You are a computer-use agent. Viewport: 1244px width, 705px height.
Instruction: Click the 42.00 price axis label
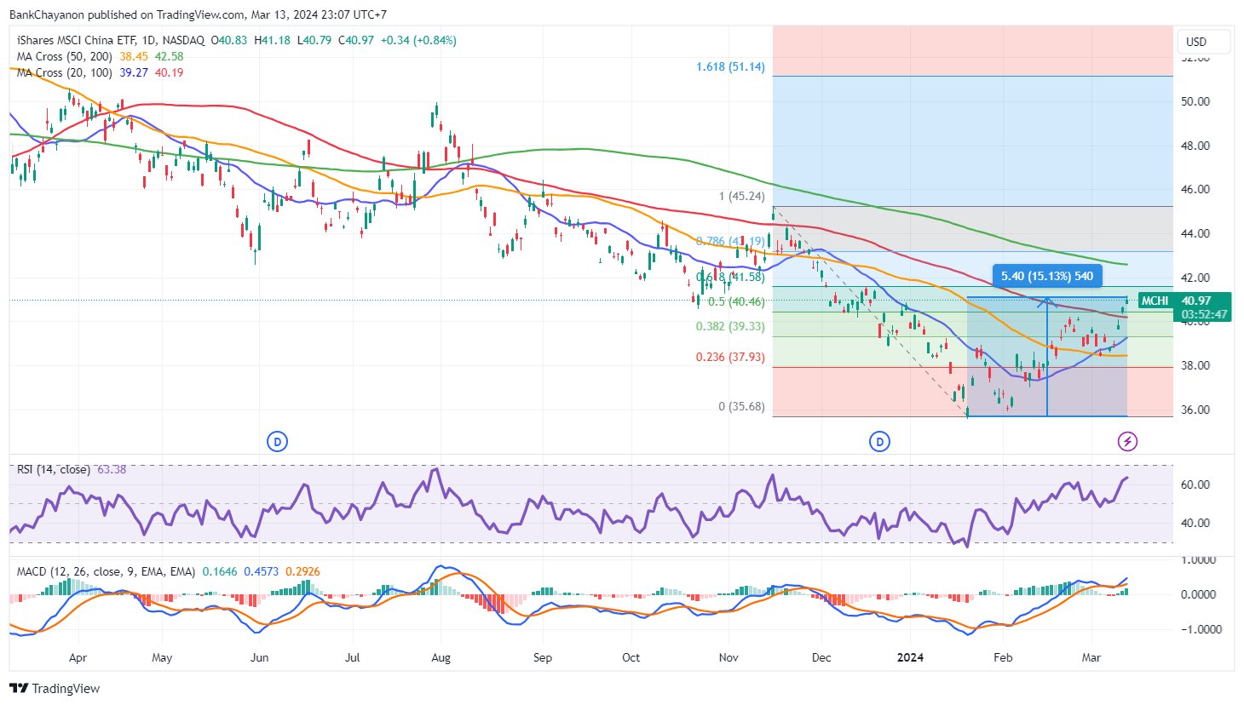[1195, 278]
